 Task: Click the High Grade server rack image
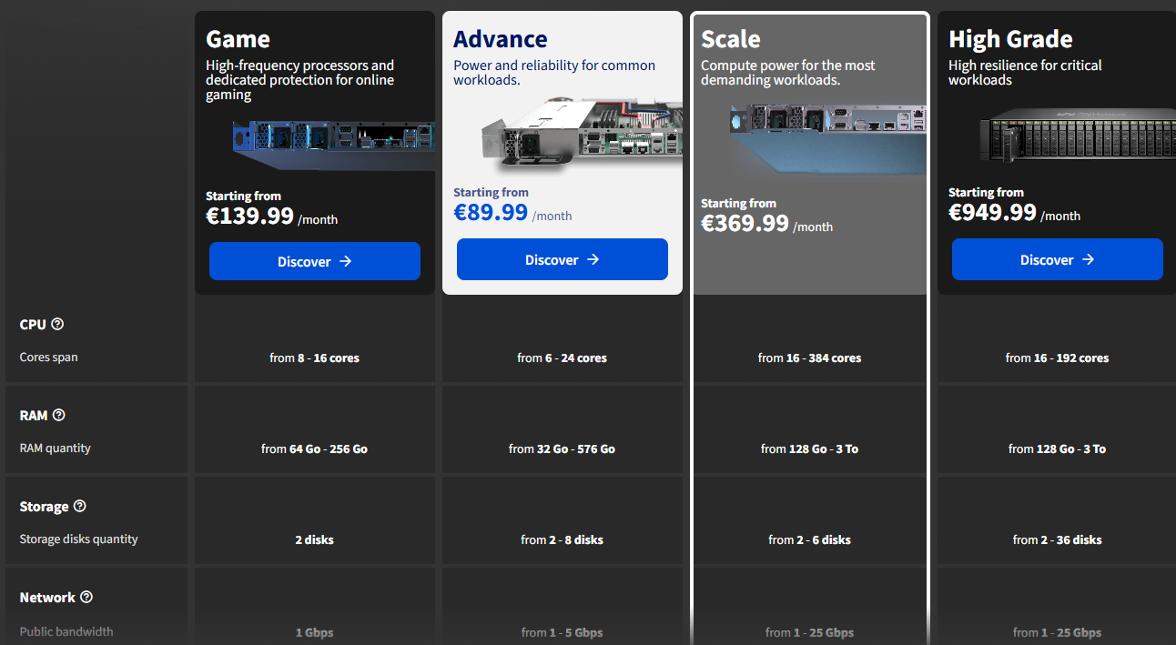pyautogui.click(x=1075, y=136)
